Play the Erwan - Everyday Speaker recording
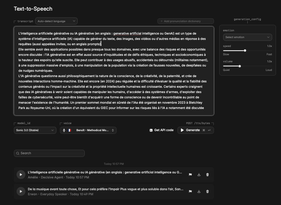Image resolution: width=281 pixels, height=205 pixels. 21,191
